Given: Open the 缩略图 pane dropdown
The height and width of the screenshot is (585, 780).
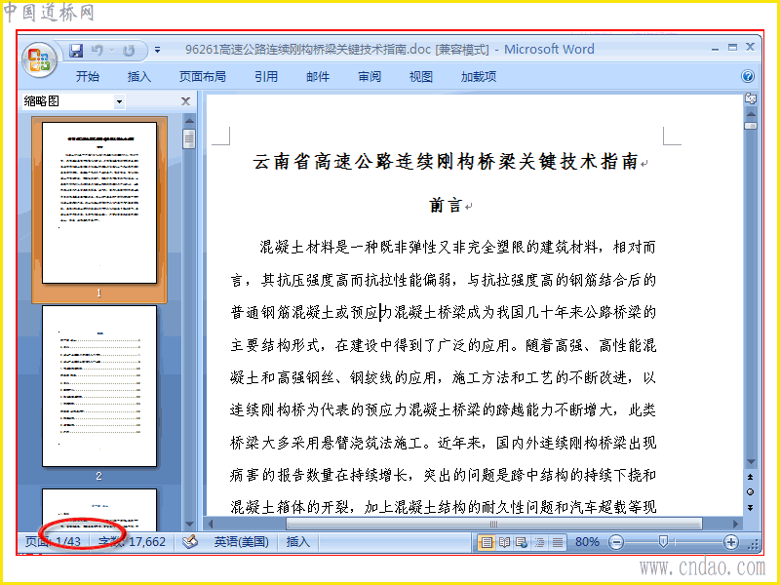Looking at the screenshot, I should pyautogui.click(x=119, y=102).
